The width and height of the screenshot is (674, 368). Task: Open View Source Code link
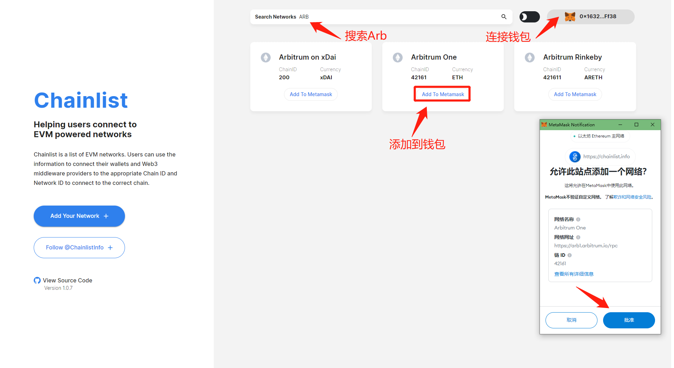(x=67, y=280)
